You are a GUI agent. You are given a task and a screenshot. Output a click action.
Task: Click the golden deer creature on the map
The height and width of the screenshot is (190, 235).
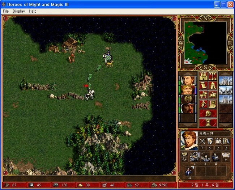[110, 64]
